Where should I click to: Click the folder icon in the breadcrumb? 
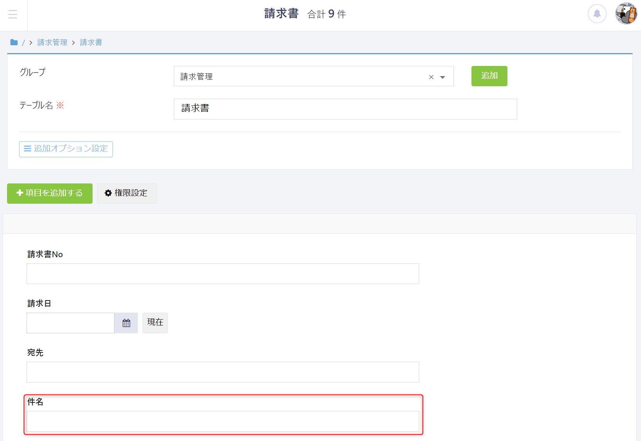click(14, 42)
